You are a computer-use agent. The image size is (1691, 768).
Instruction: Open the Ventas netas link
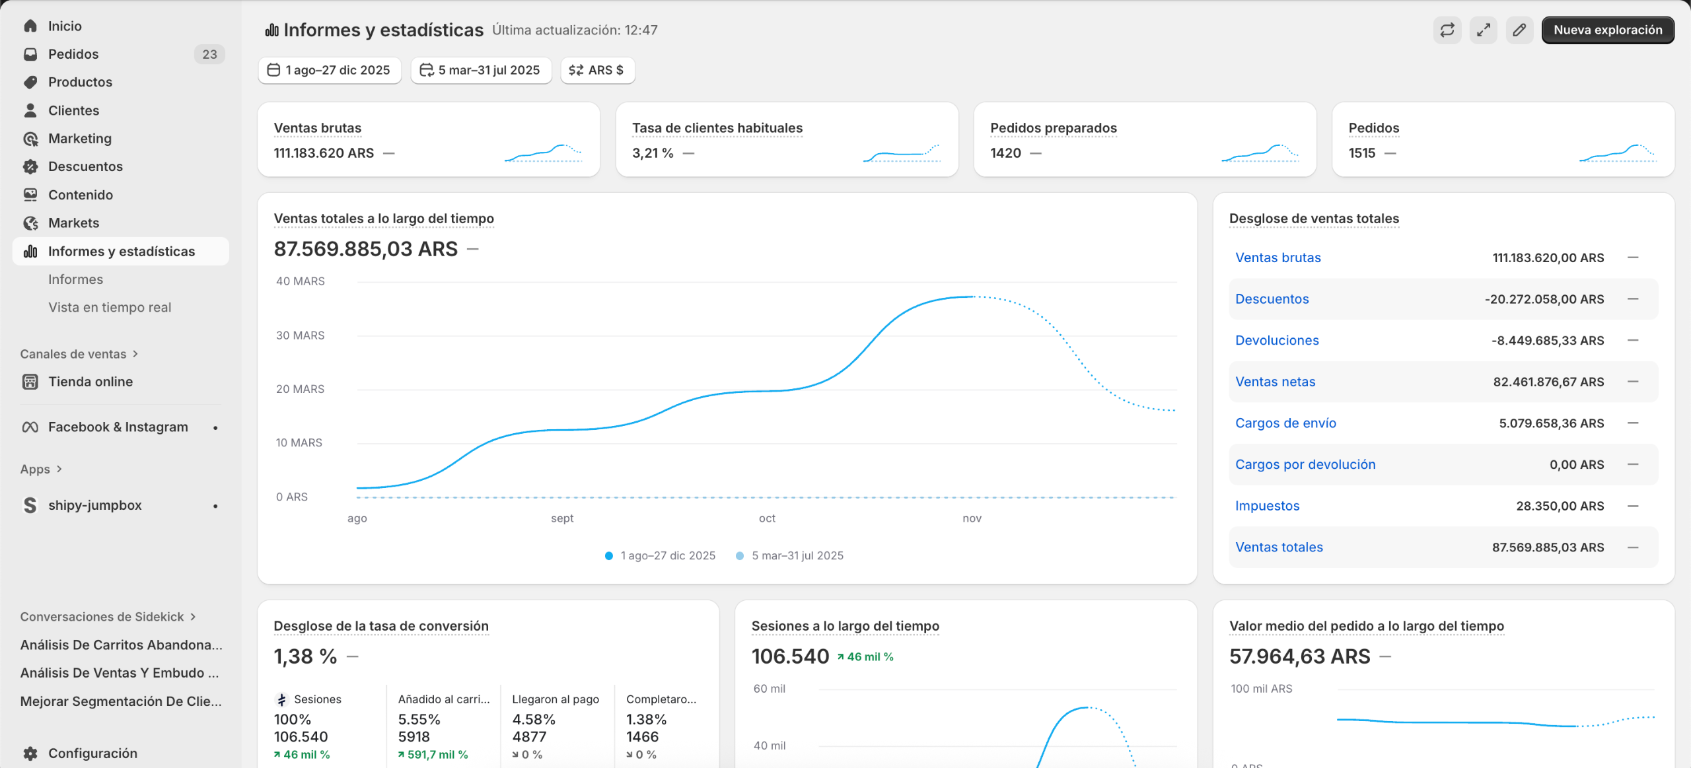click(1275, 382)
